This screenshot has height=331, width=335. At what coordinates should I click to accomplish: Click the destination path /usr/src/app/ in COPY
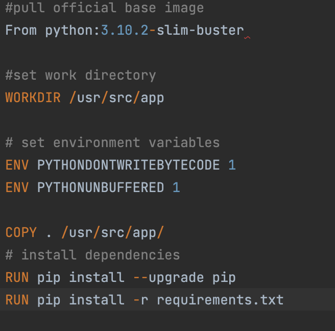(112, 233)
